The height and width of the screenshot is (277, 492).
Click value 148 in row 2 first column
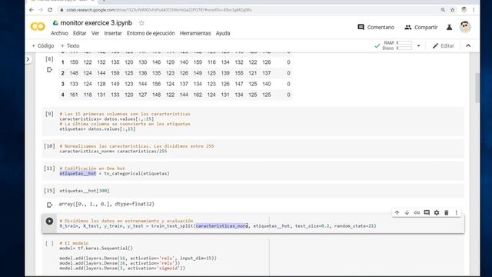(x=74, y=73)
